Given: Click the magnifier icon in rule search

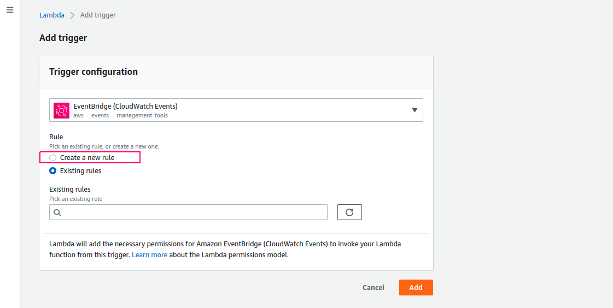Looking at the screenshot, I should coord(57,212).
